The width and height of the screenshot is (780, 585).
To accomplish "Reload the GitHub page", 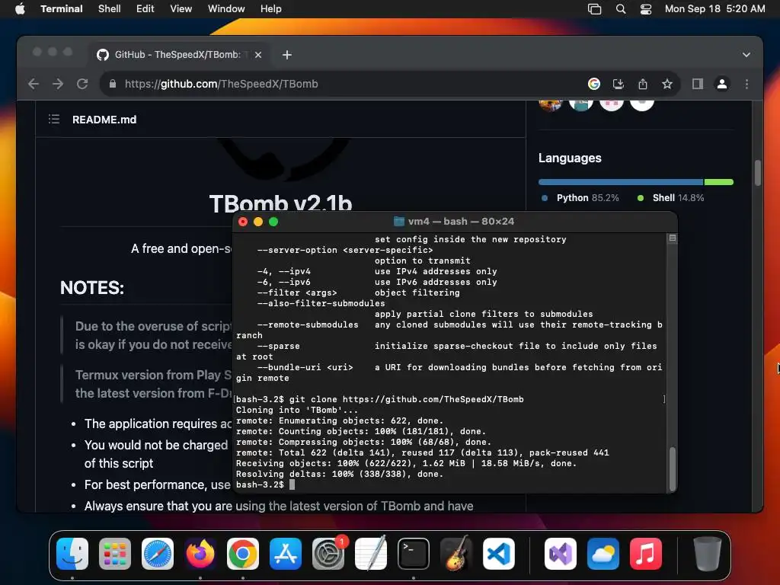I will [x=82, y=84].
